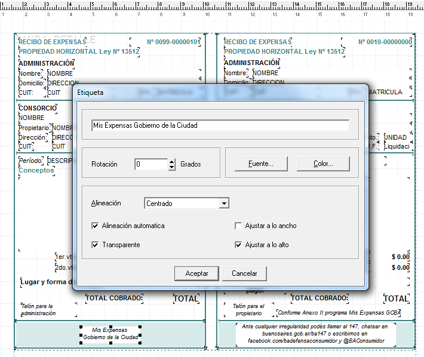Toggle the Alineación automatica checkbox
This screenshot has height=357, width=424.
click(95, 226)
